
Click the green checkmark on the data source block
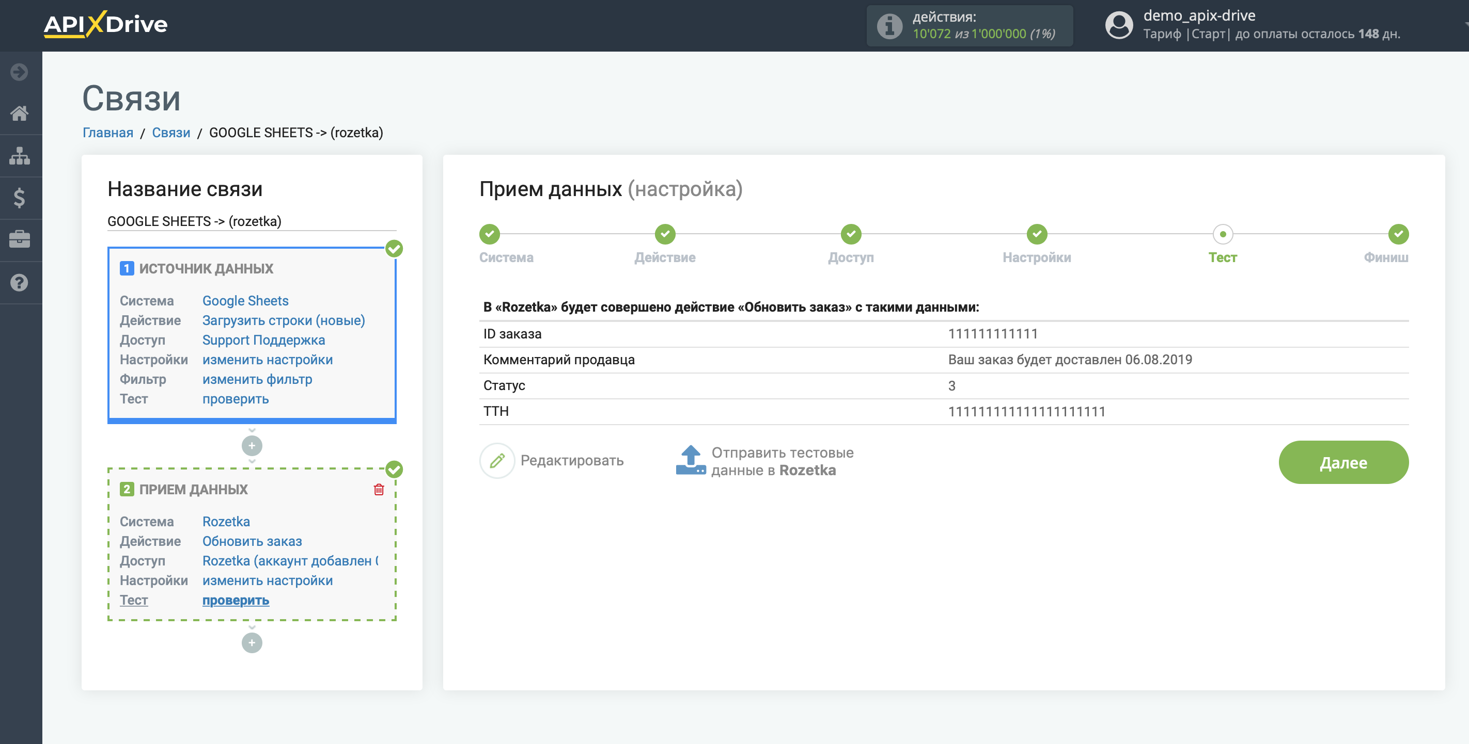point(394,248)
